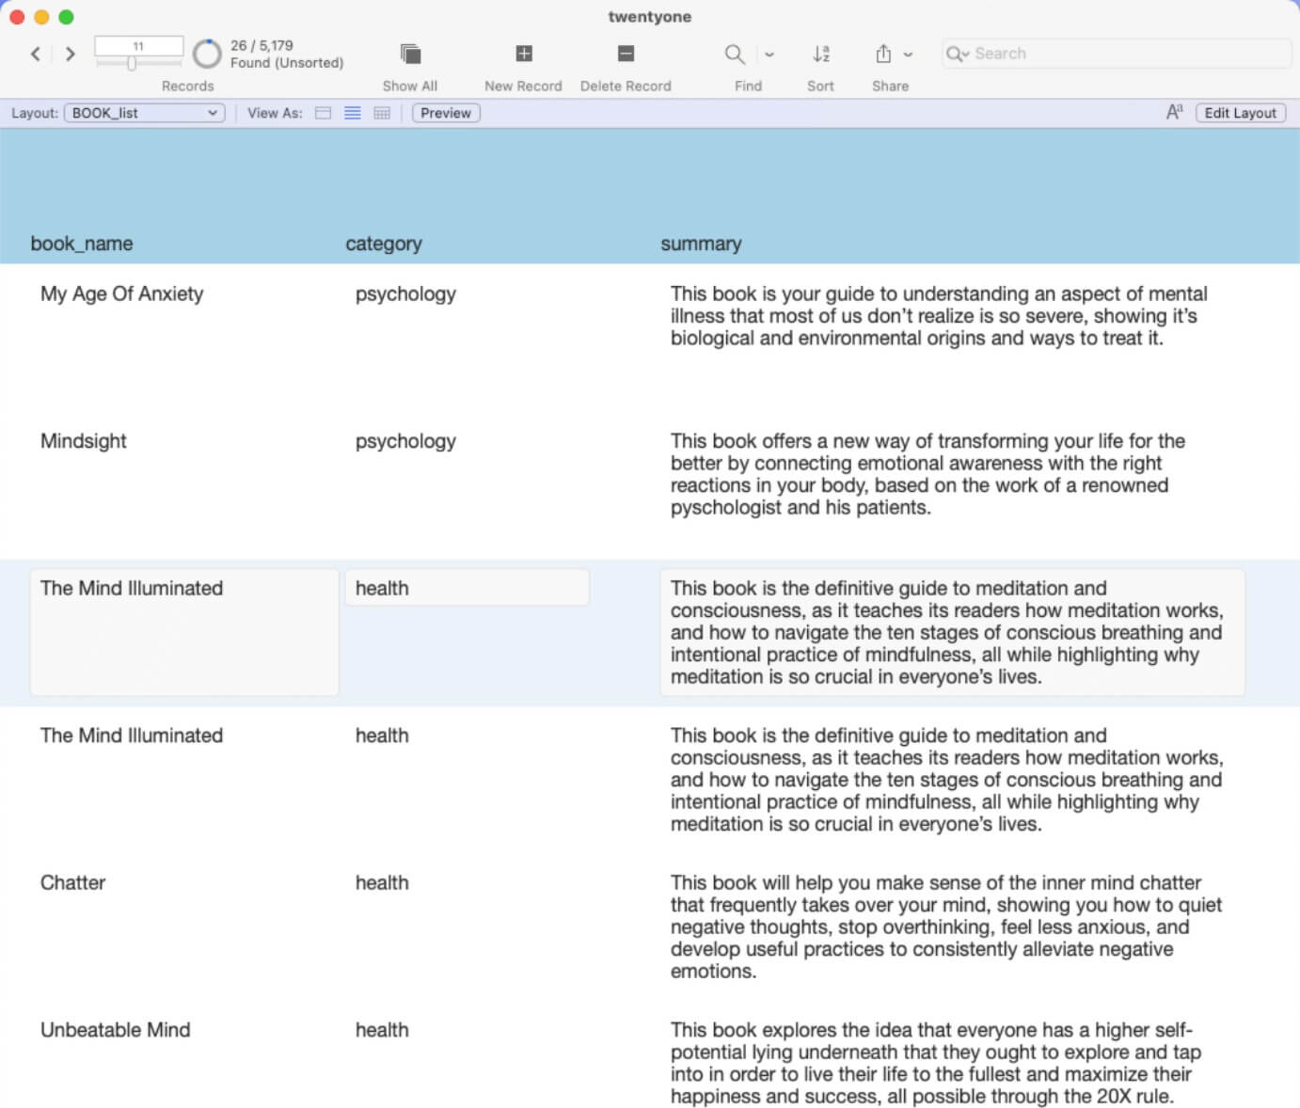The image size is (1300, 1108).
Task: Click the summary column header
Action: [701, 244]
